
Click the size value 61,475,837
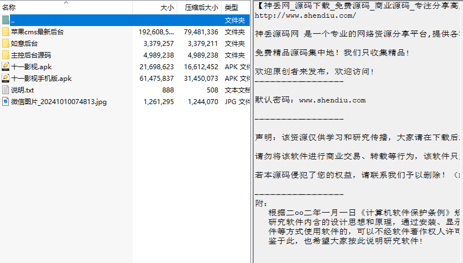[157, 79]
